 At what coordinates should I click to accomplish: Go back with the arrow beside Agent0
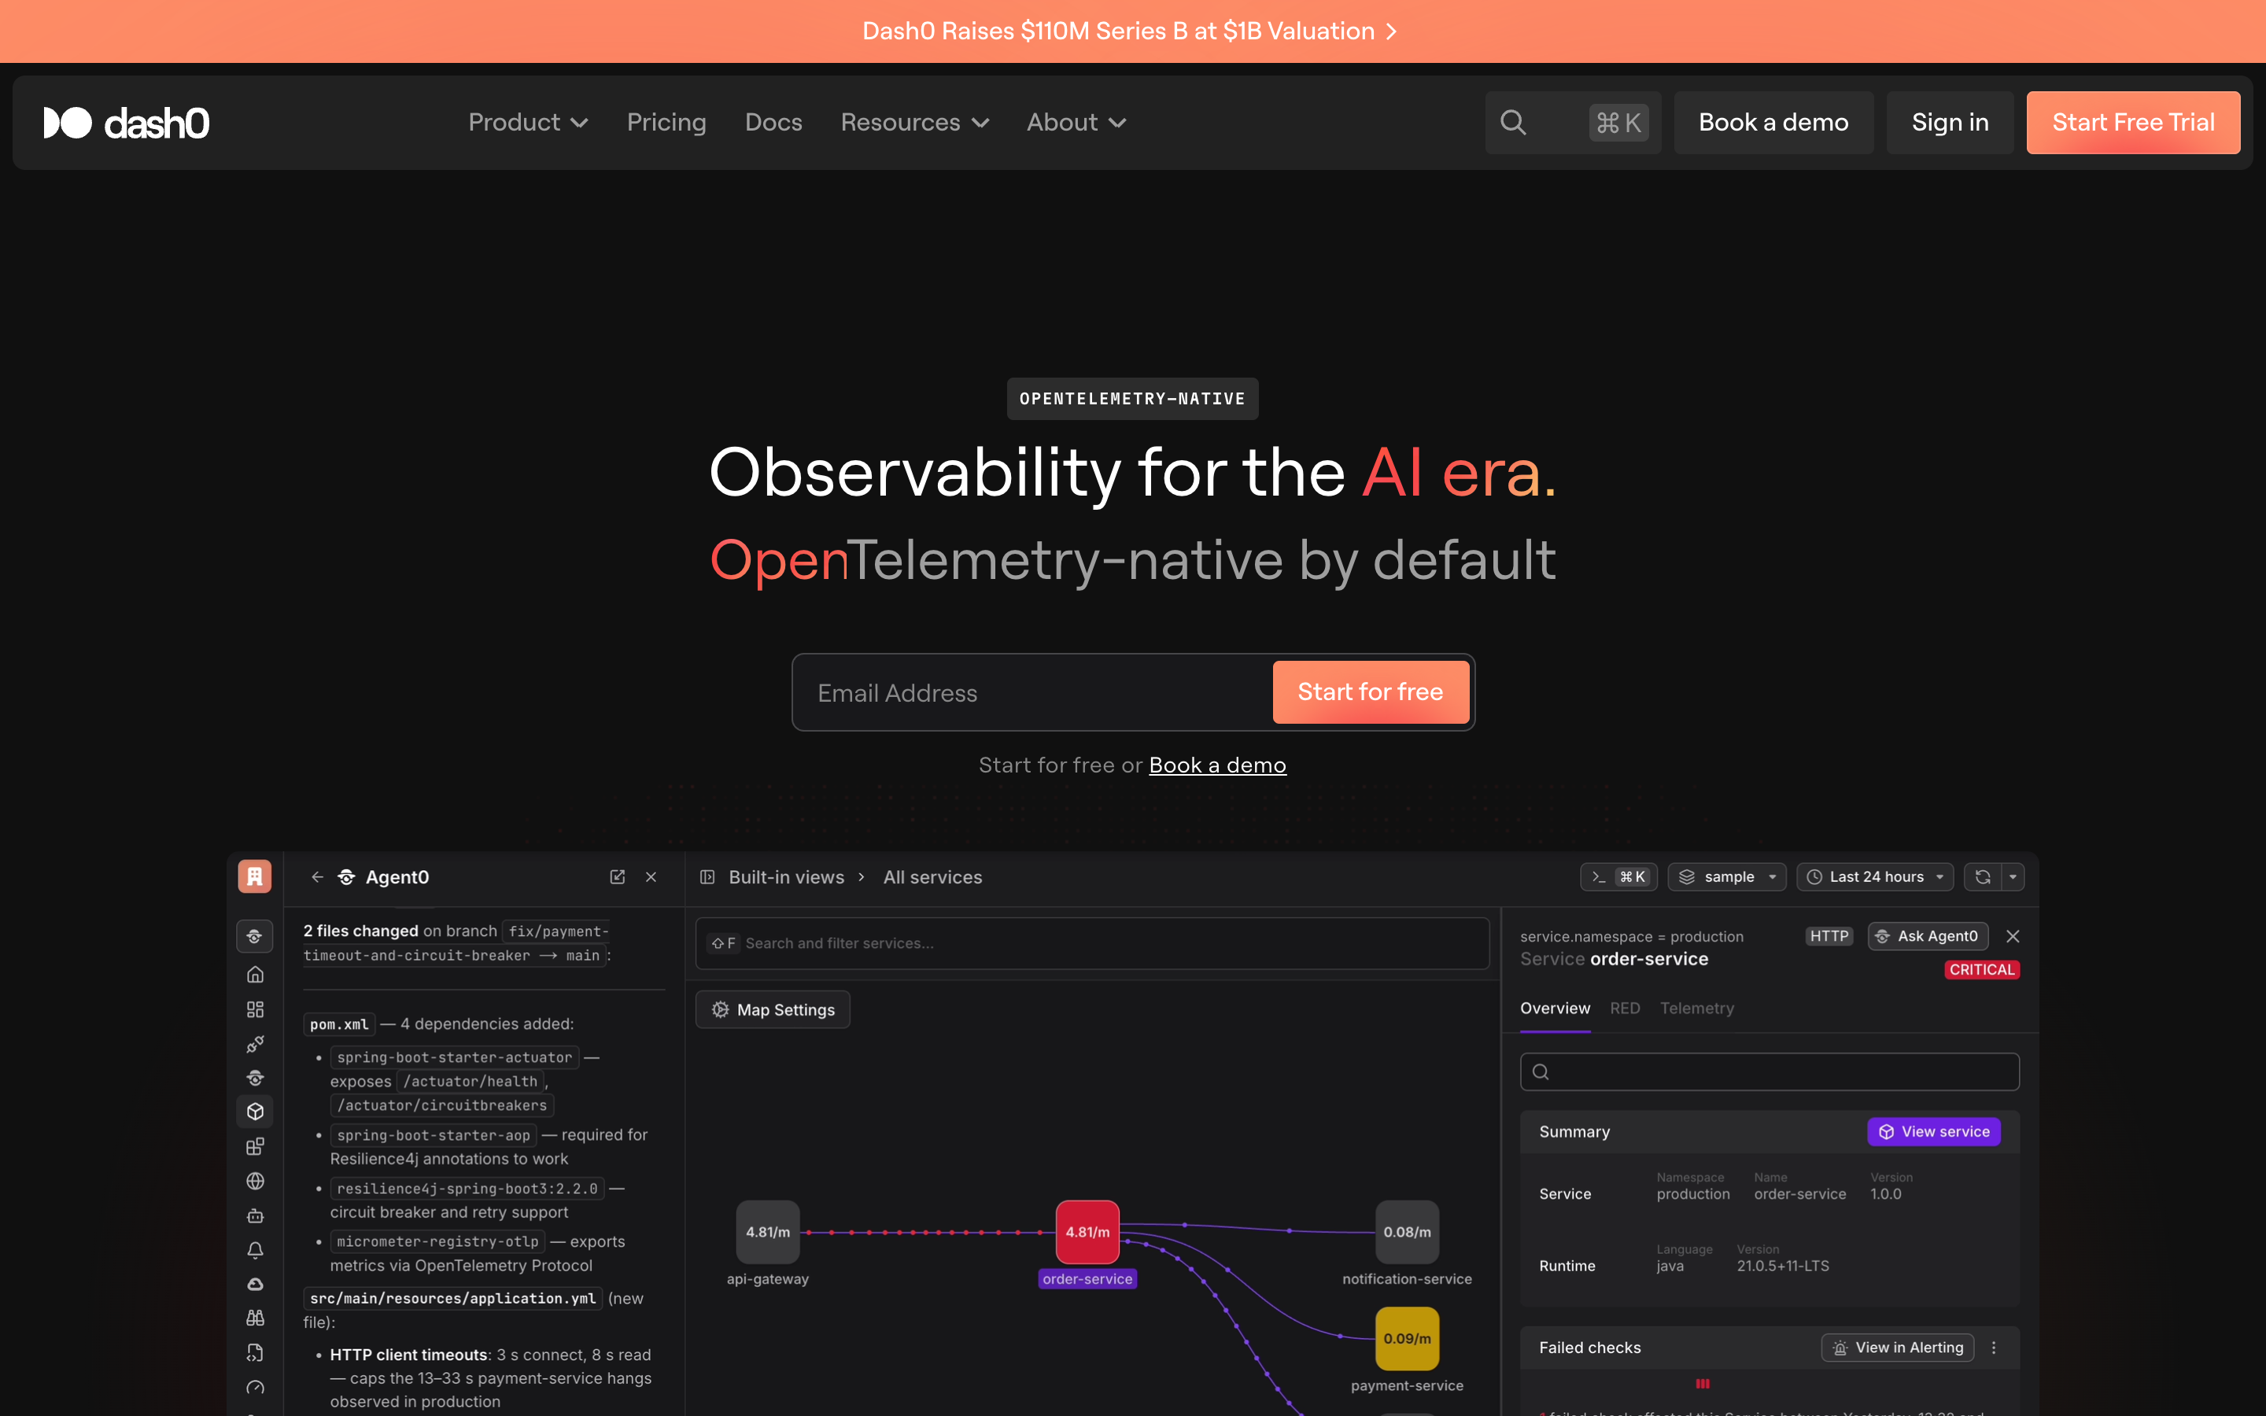coord(317,877)
